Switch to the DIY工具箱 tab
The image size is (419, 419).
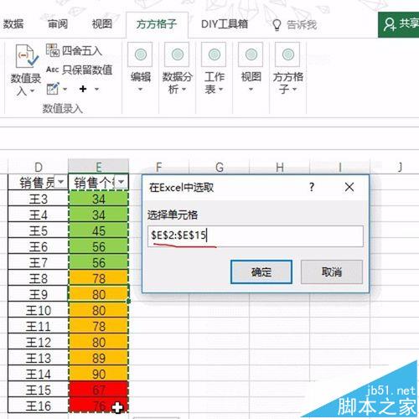click(225, 24)
